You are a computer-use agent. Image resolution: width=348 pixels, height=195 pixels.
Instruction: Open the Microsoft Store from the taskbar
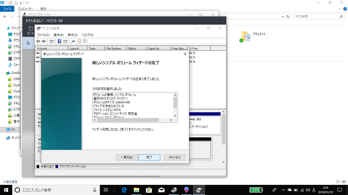[149, 190]
